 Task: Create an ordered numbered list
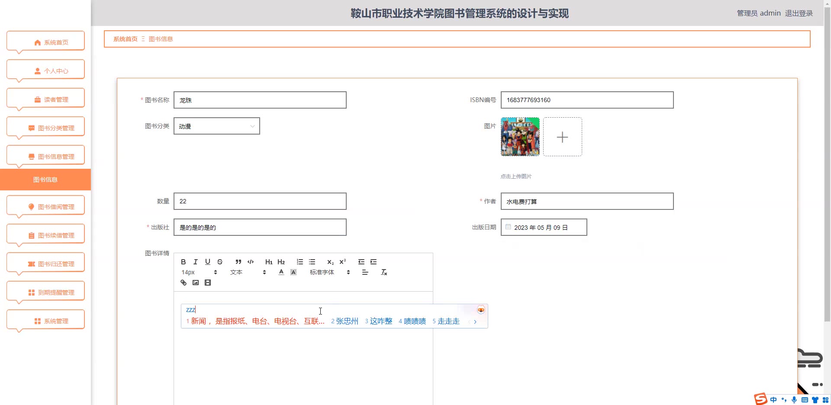pyautogui.click(x=300, y=262)
